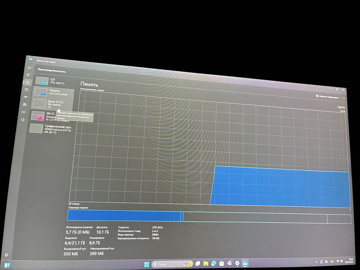
Task: Open the Users page icon in sidebar
Action: tap(25, 105)
